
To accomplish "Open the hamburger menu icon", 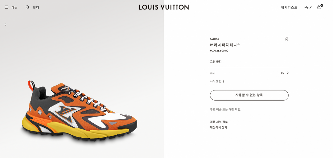I will 6,7.
